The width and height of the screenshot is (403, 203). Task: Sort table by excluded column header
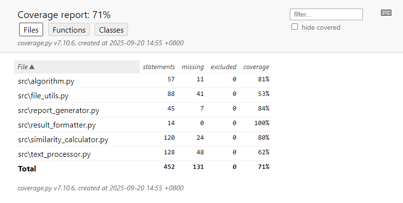coord(223,67)
